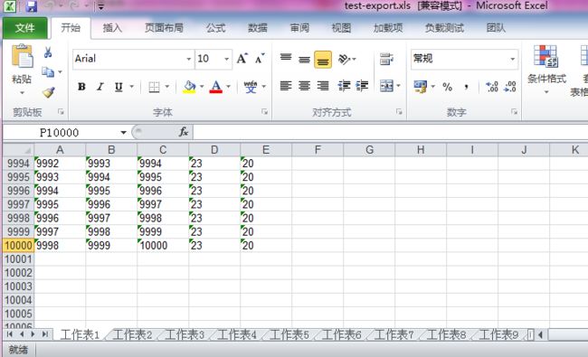
Task: Toggle Underline formatting
Action: (x=119, y=87)
